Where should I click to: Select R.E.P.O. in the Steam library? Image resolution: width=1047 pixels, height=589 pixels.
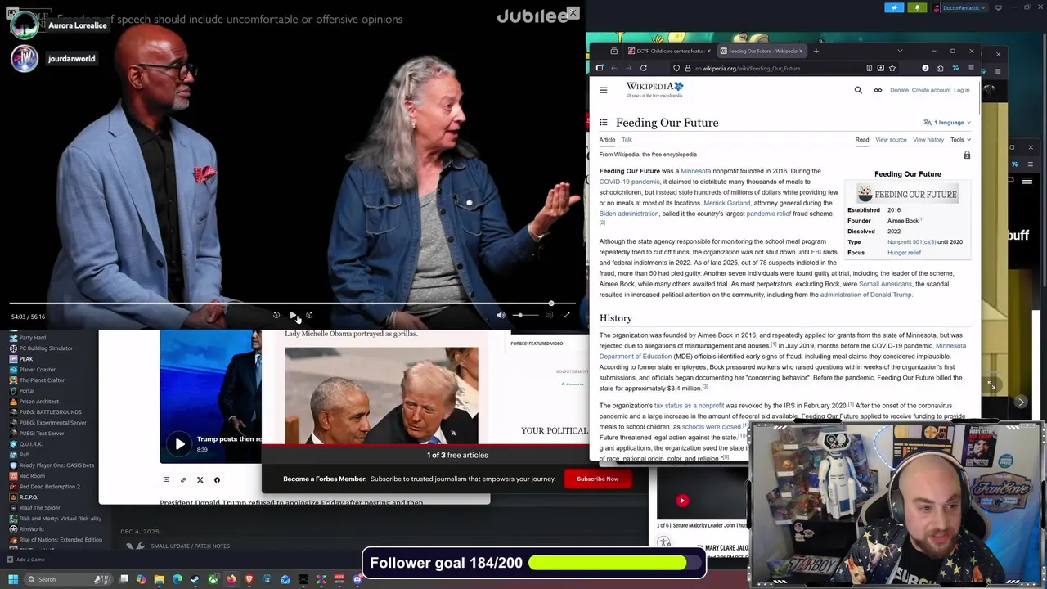coord(29,497)
